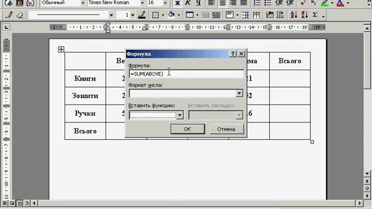Click the Merge Cells icon
Viewport: 372px width, 209px height.
coord(205,15)
